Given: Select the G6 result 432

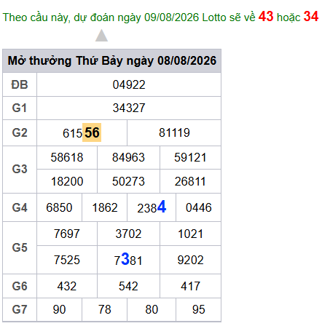Looking at the screenshot, I should [x=67, y=286].
